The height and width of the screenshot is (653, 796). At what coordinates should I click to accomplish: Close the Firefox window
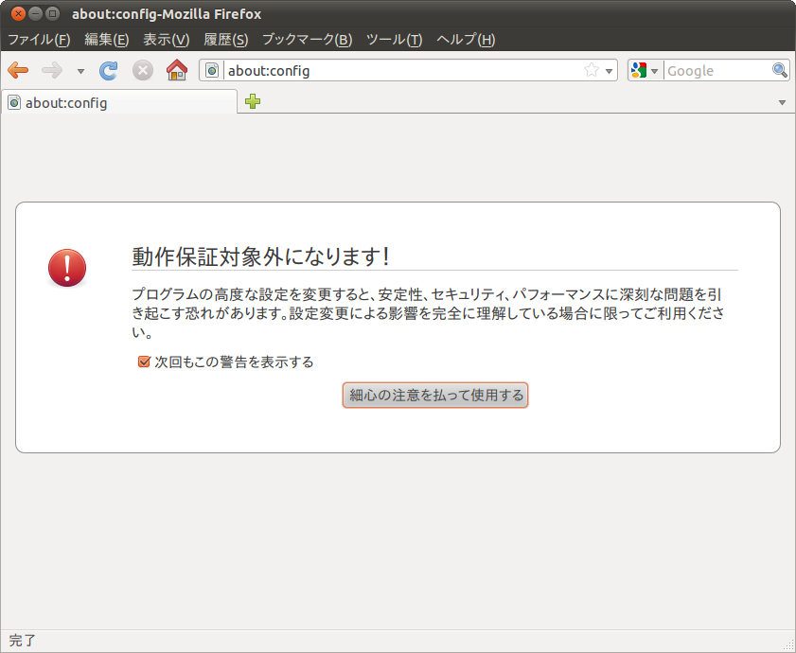(x=18, y=13)
